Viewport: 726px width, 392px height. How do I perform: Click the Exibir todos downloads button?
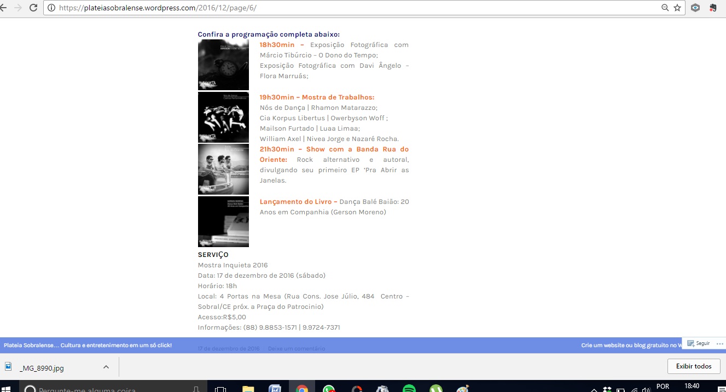pos(693,366)
